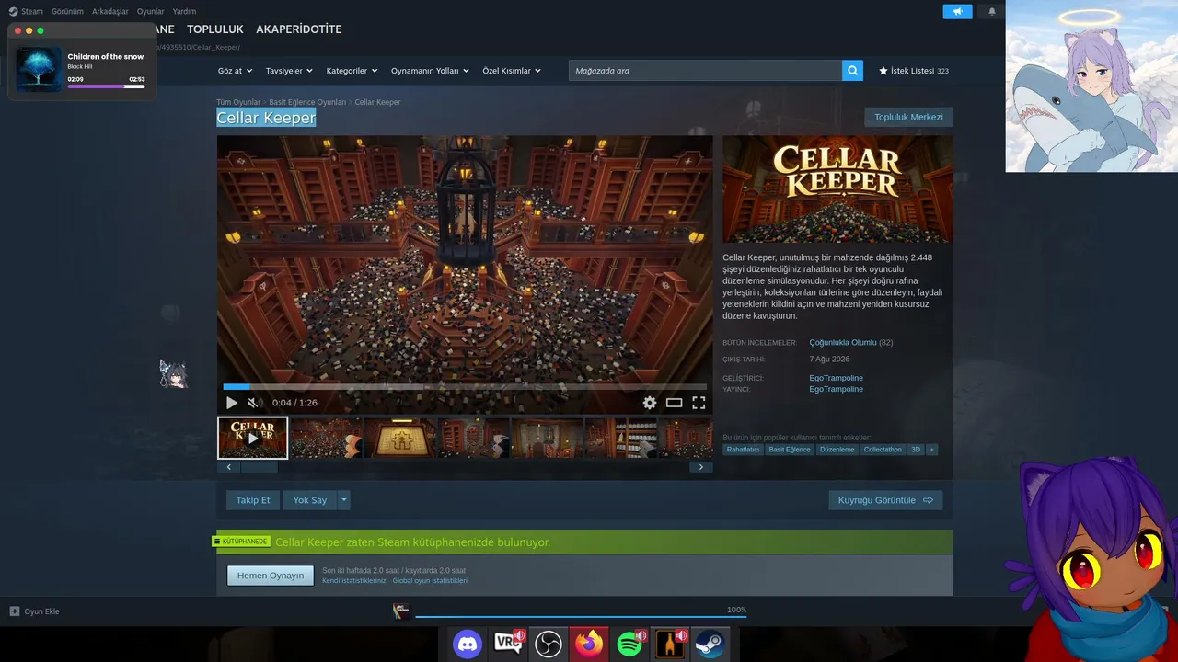Open the AKAPERİDOTİTE profile tab
Image resolution: width=1178 pixels, height=662 pixels.
(x=299, y=29)
